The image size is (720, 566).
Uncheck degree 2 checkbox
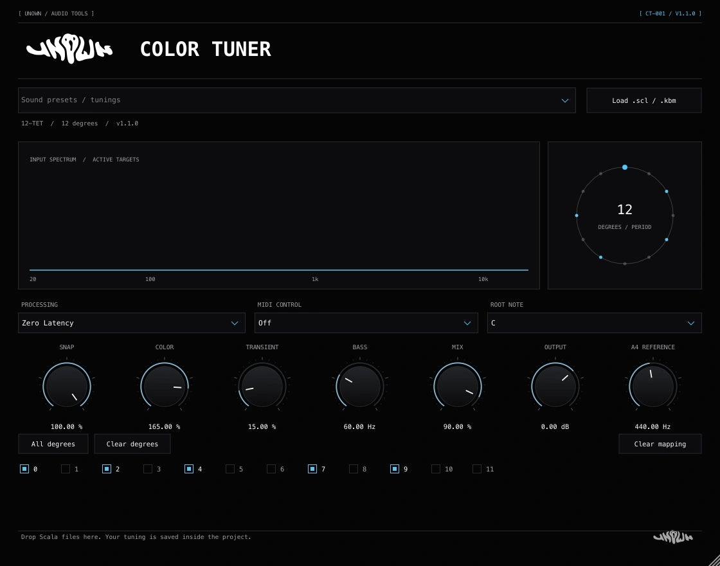point(107,469)
